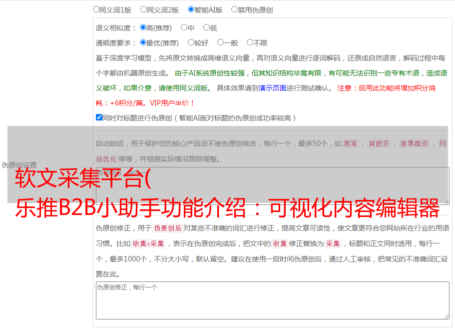
Task: Set 通顺度要求 to 一般
Action: click(221, 42)
